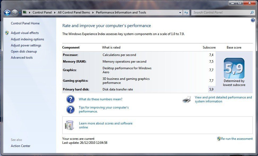Click the shield icon next to Re-run

[219, 139]
